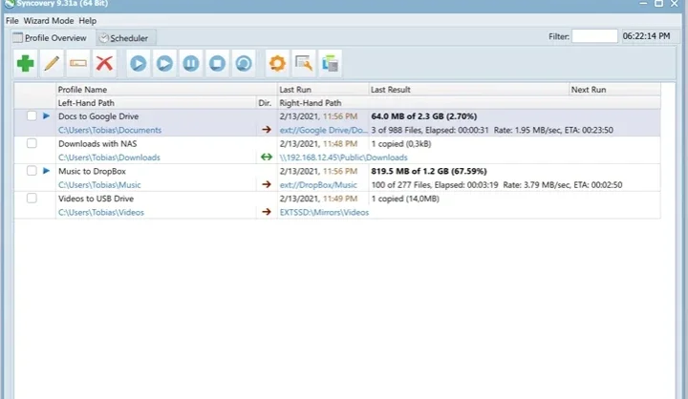Click the Filter input field

[594, 36]
